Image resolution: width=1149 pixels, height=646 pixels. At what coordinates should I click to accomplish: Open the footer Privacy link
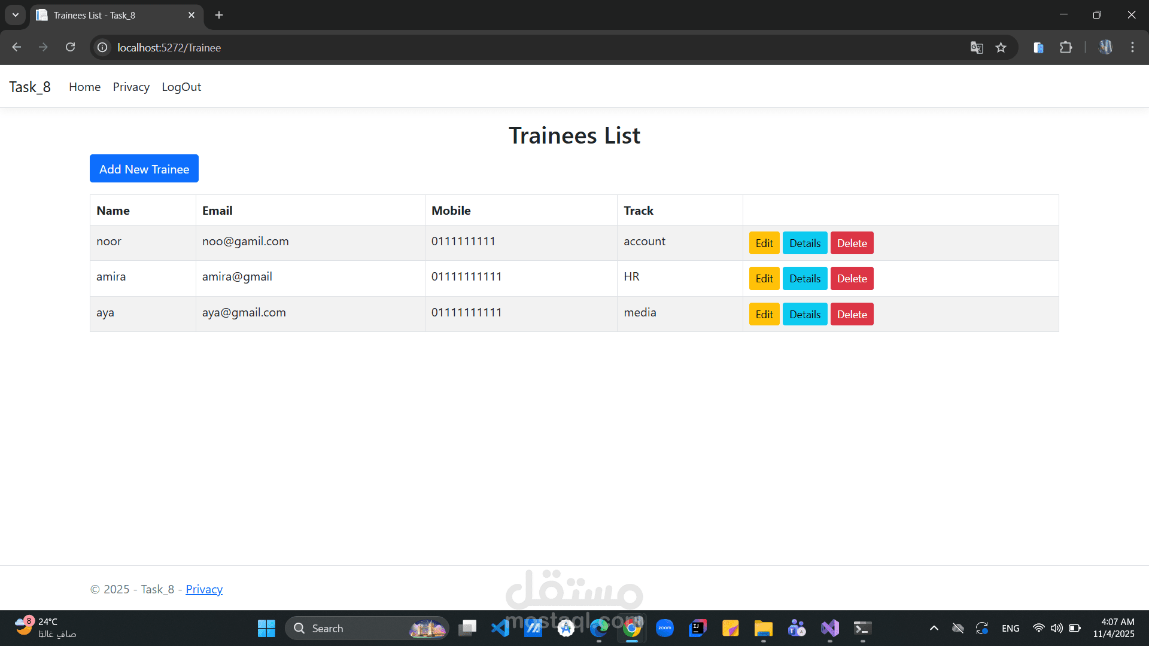click(203, 589)
